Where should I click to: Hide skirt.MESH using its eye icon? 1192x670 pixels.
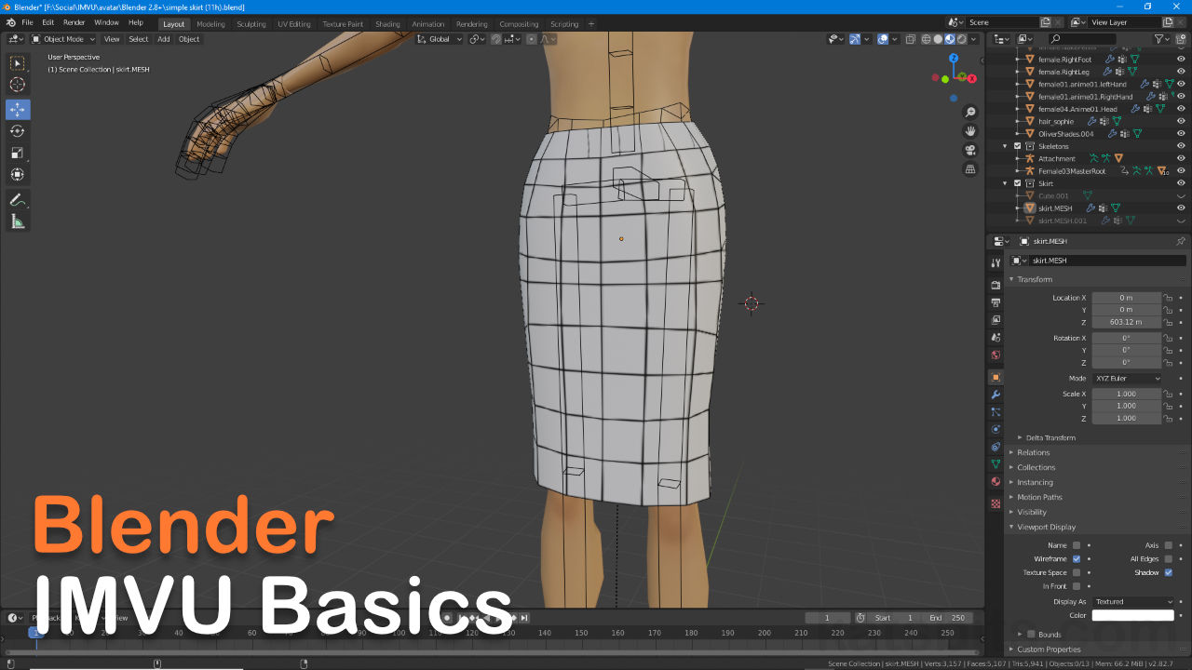(x=1181, y=208)
